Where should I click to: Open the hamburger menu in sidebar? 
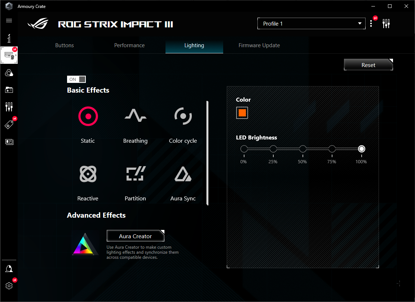[9, 21]
